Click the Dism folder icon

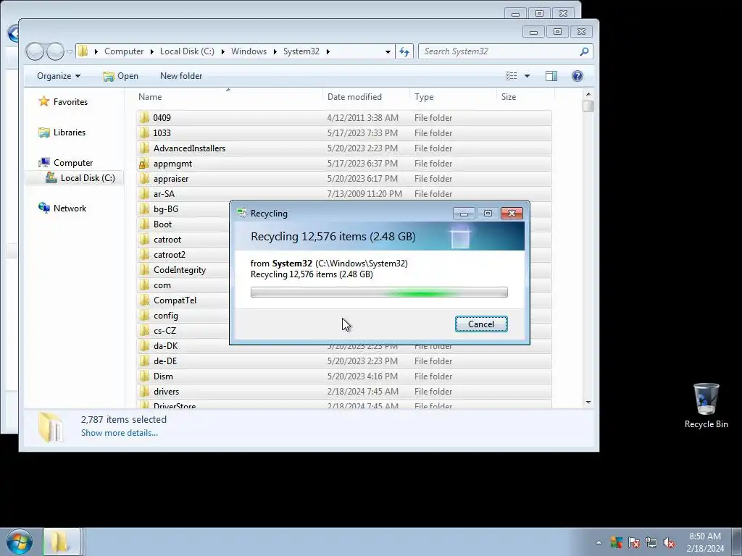click(144, 376)
